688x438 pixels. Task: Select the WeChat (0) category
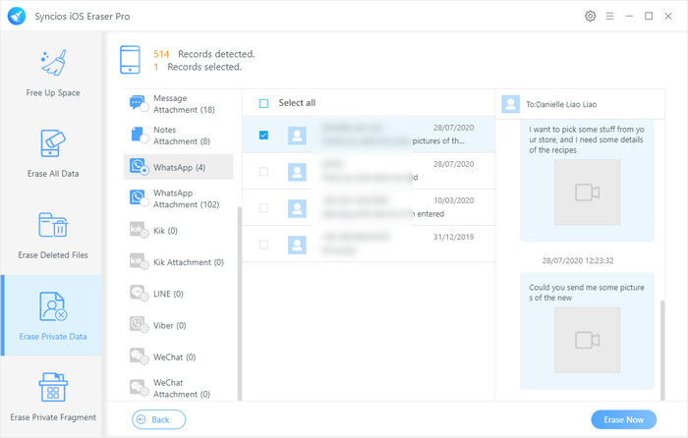tap(179, 356)
